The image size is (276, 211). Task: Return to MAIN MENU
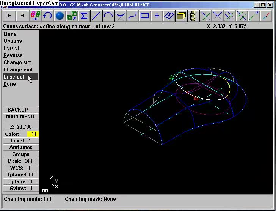pyautogui.click(x=21, y=117)
